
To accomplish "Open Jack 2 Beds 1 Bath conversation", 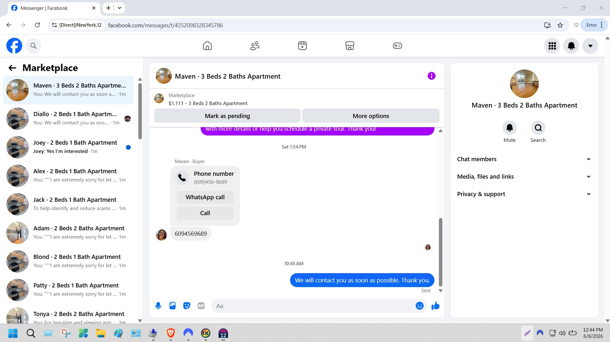I will point(69,204).
